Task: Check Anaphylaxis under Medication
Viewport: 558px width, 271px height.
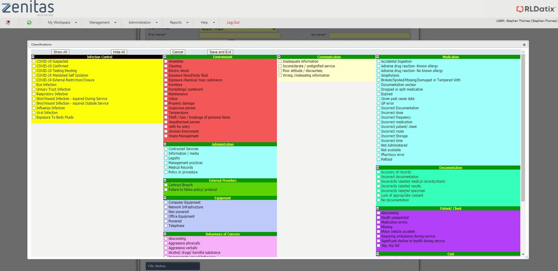Action: [379, 75]
